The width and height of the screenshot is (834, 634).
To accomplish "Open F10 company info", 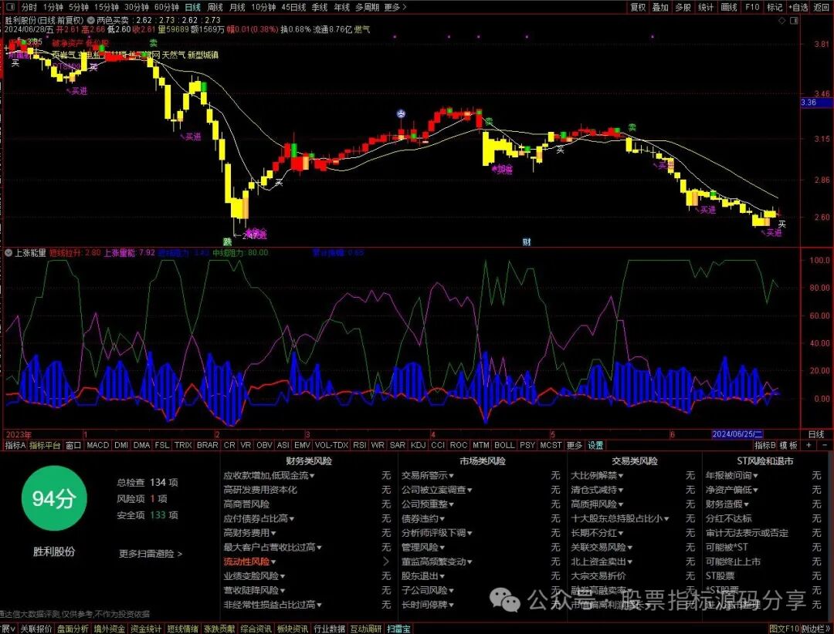I will click(x=752, y=7).
